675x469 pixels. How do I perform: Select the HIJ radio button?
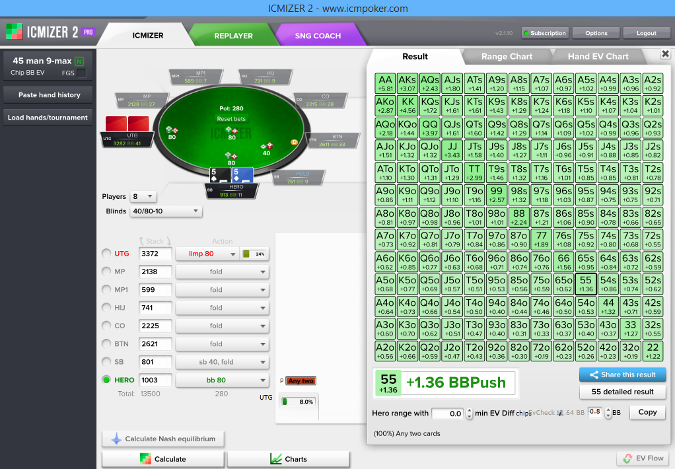tap(106, 308)
